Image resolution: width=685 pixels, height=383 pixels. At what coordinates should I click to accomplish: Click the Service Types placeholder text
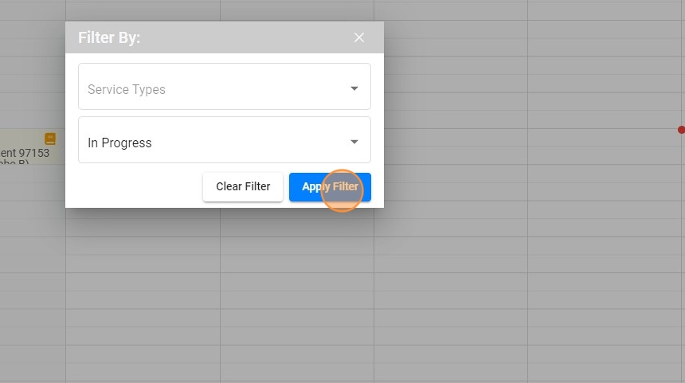pyautogui.click(x=127, y=89)
